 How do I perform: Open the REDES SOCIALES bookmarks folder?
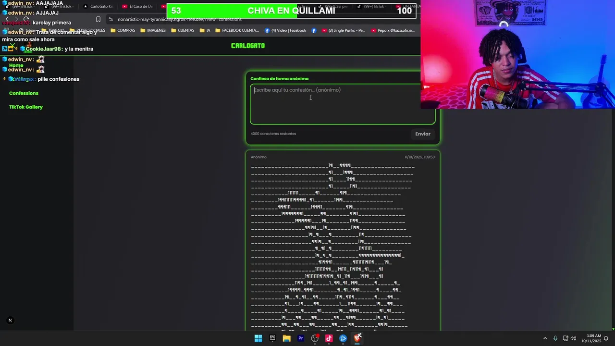[x=87, y=30]
